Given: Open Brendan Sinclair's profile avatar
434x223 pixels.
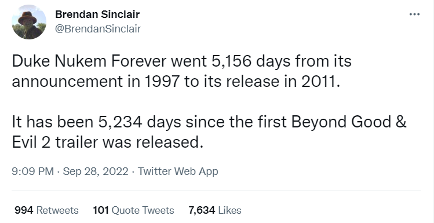Looking at the screenshot, I should coord(29,22).
